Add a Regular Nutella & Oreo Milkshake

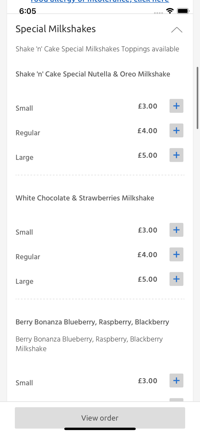176,130
